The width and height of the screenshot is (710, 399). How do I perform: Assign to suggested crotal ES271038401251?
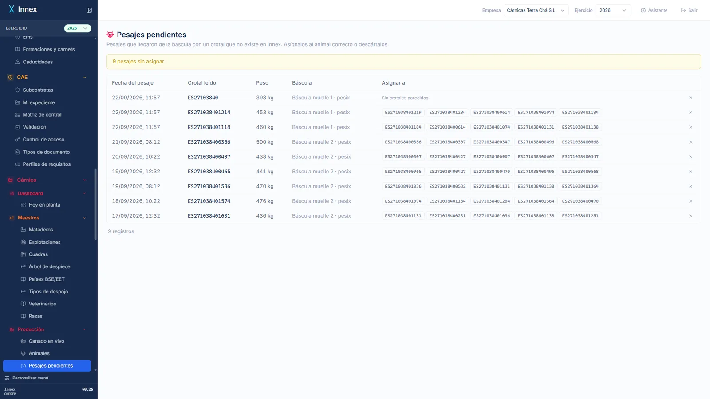coord(580,216)
